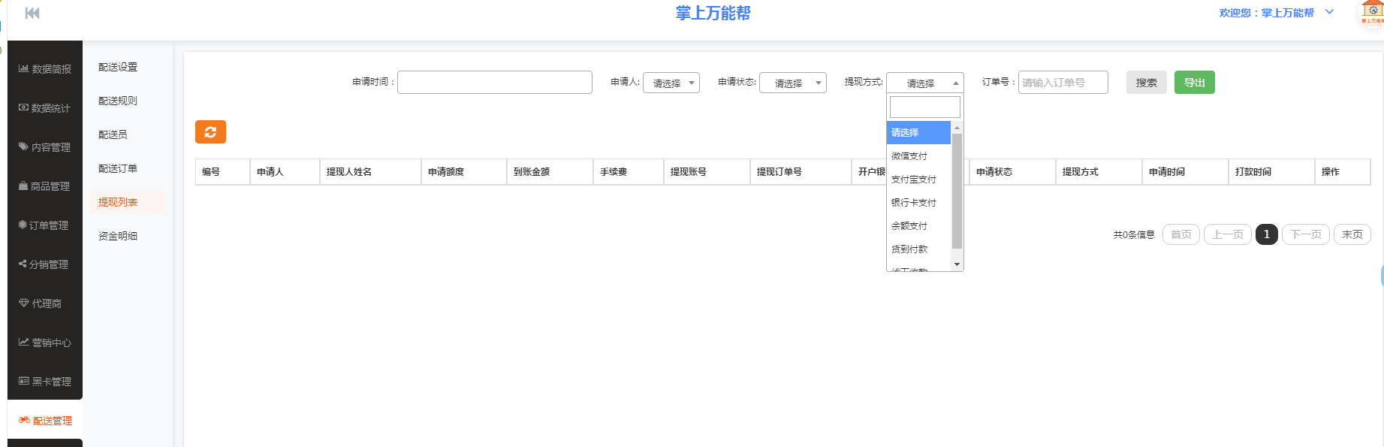Click the collapse sidebar icon at top left
The width and height of the screenshot is (1384, 447).
pyautogui.click(x=32, y=13)
